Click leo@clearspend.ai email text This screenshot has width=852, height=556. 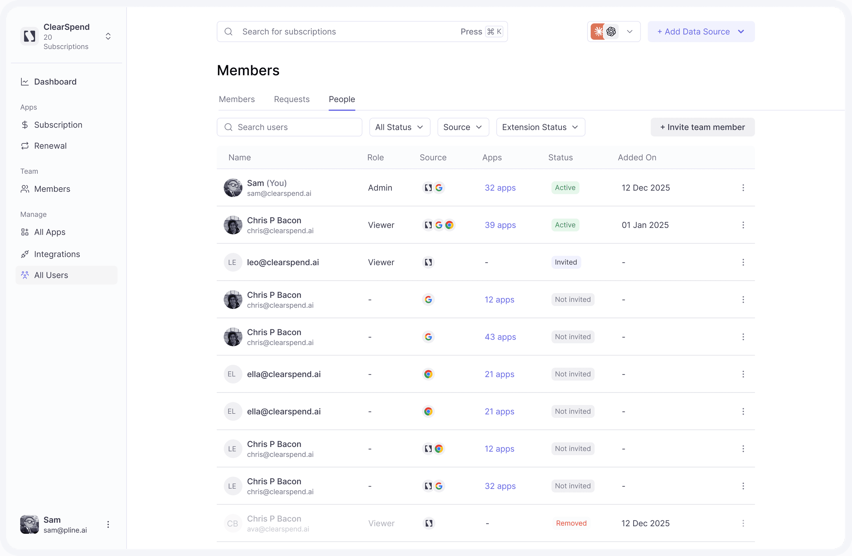[x=283, y=262]
